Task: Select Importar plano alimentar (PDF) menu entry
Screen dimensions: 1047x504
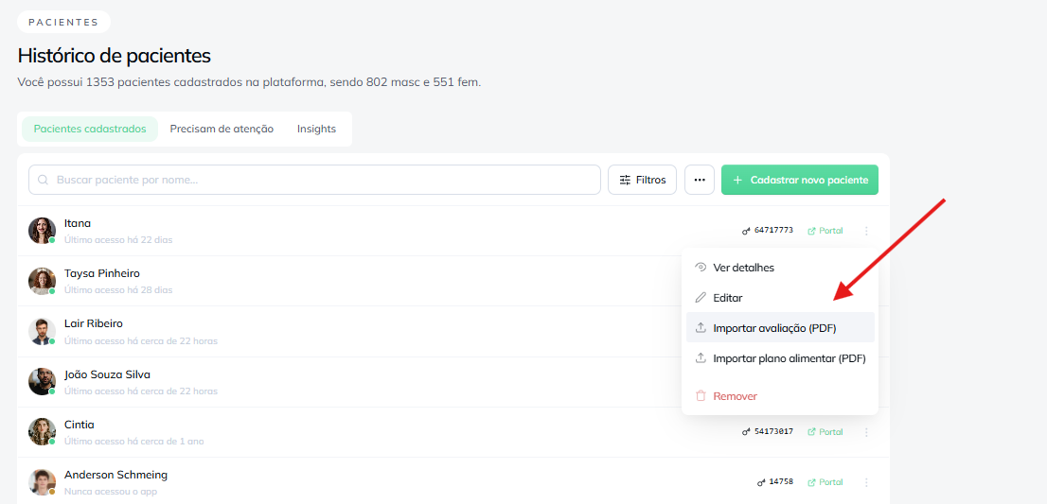Action: (781, 358)
